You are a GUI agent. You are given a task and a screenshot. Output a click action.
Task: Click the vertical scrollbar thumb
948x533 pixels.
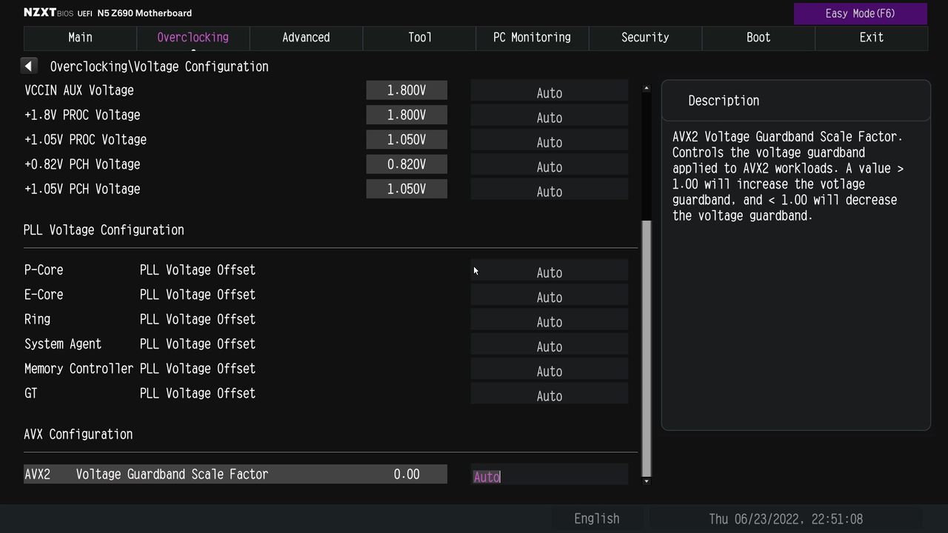click(647, 348)
